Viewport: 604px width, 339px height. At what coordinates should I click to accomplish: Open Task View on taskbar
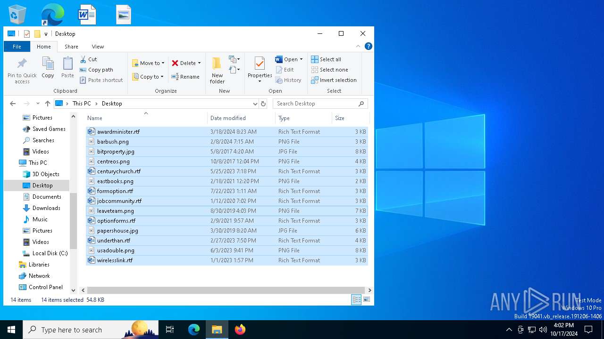click(170, 330)
